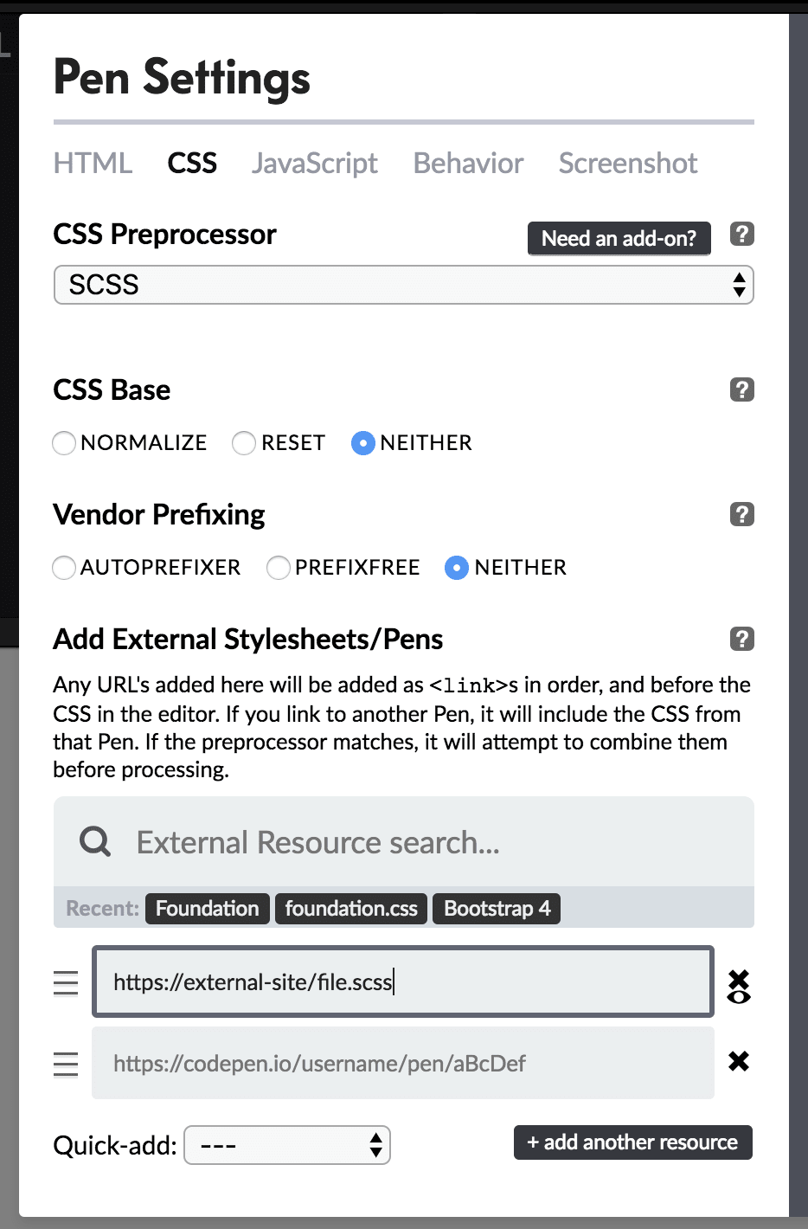Remove the external-site/file.scss resource
808x1229 pixels.
tap(739, 983)
